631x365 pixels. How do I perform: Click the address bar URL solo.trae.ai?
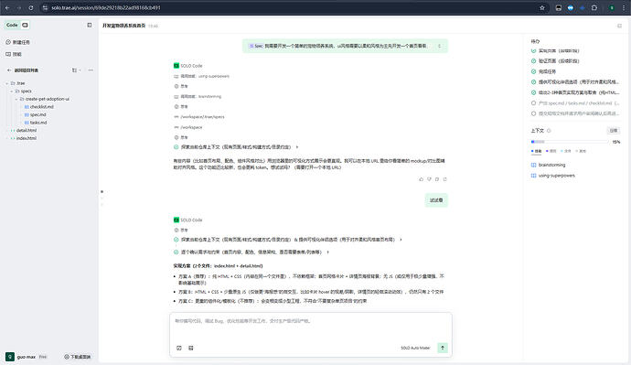[x=106, y=7]
